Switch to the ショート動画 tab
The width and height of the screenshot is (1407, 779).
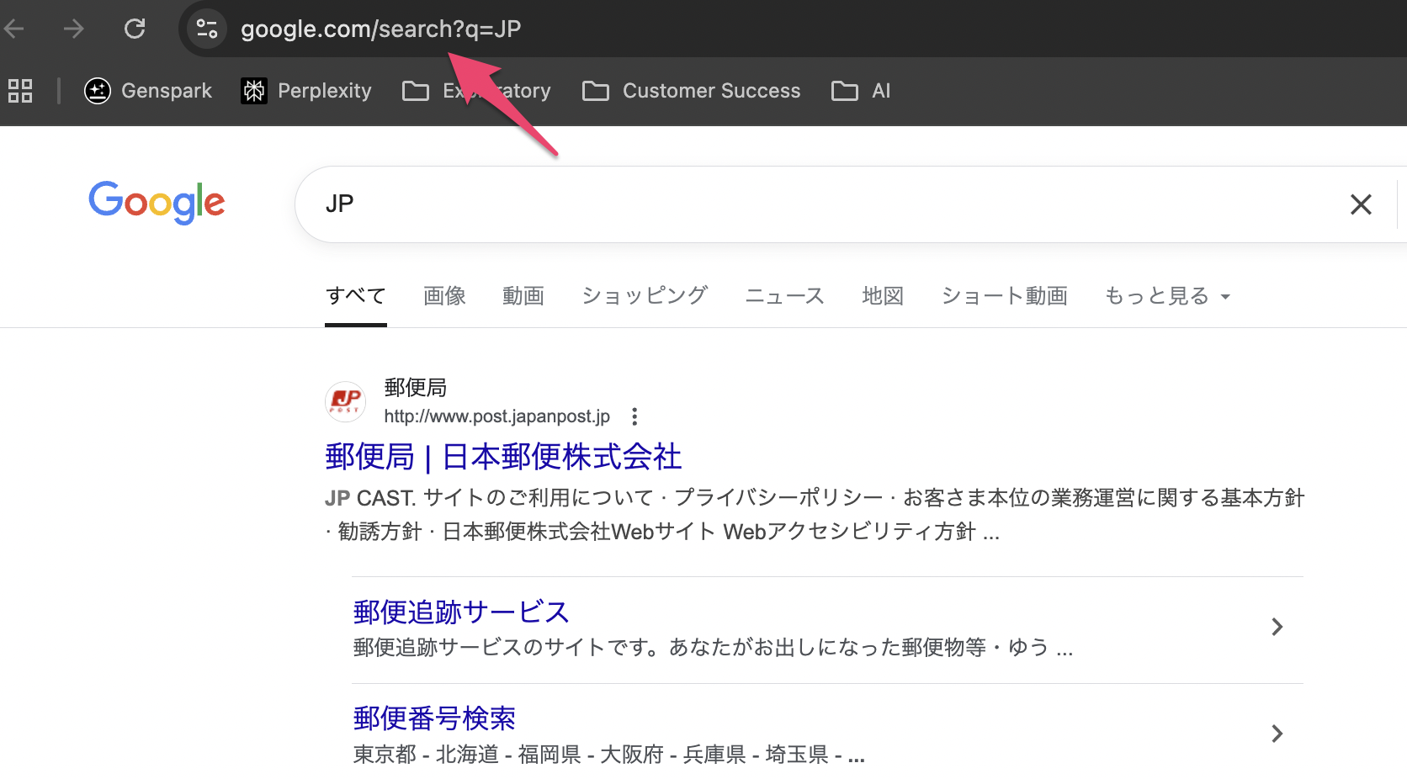coord(1004,296)
